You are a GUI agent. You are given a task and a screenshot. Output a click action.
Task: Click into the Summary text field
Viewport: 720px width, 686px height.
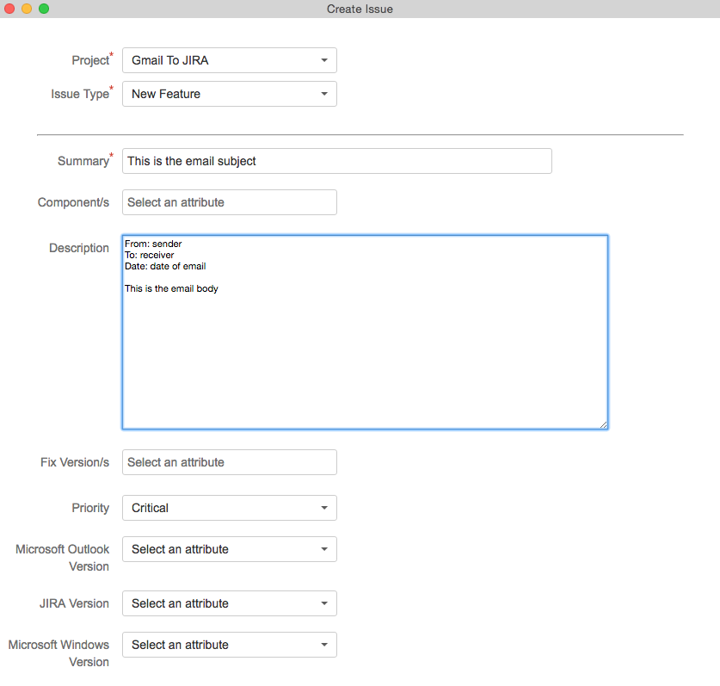click(x=336, y=161)
